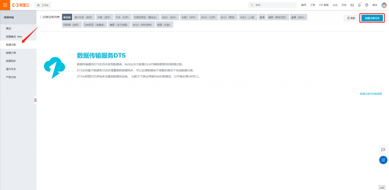Open the 费用 billing menu
This screenshot has width=389, height=190.
[304, 5]
